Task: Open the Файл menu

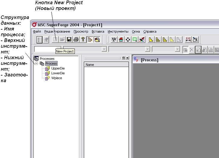Action: (37, 32)
